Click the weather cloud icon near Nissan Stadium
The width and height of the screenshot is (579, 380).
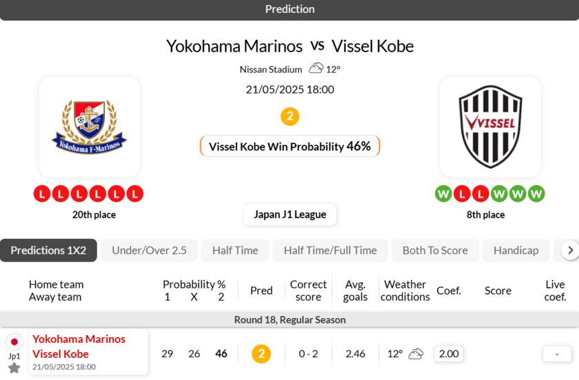(316, 68)
